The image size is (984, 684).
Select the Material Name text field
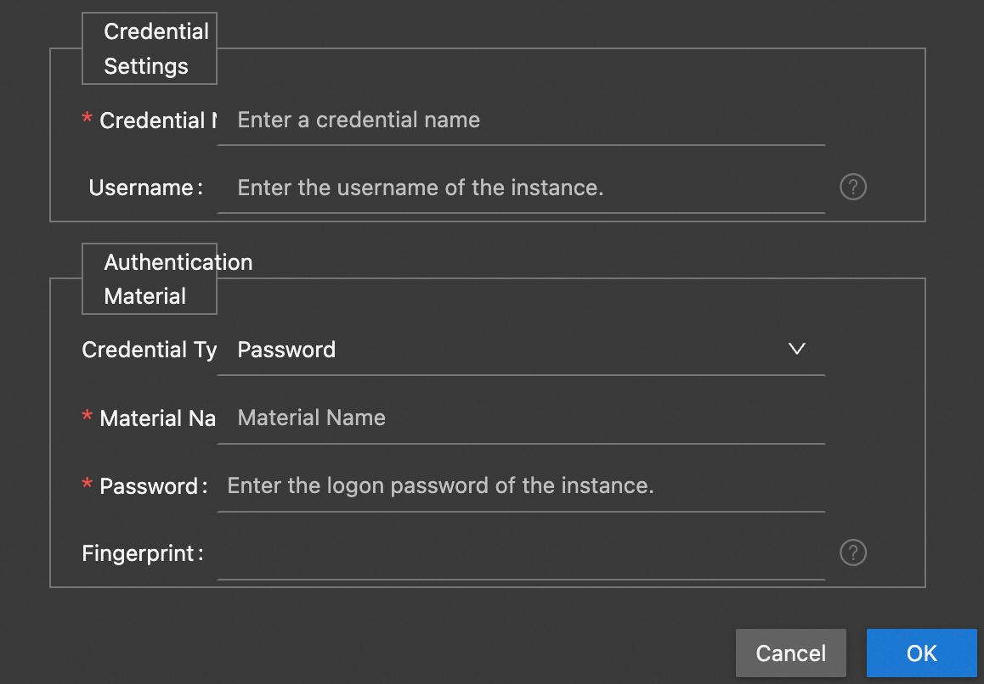point(520,418)
